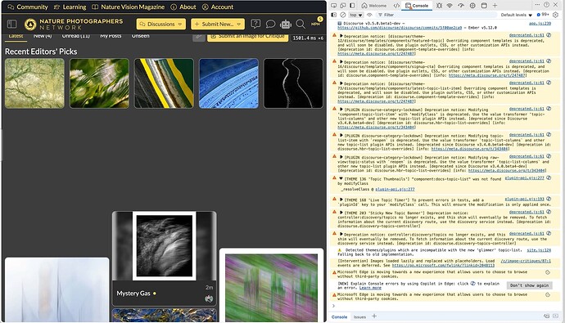Click the DevTools inspect element icon
This screenshot has height=323, width=565.
coord(333,6)
